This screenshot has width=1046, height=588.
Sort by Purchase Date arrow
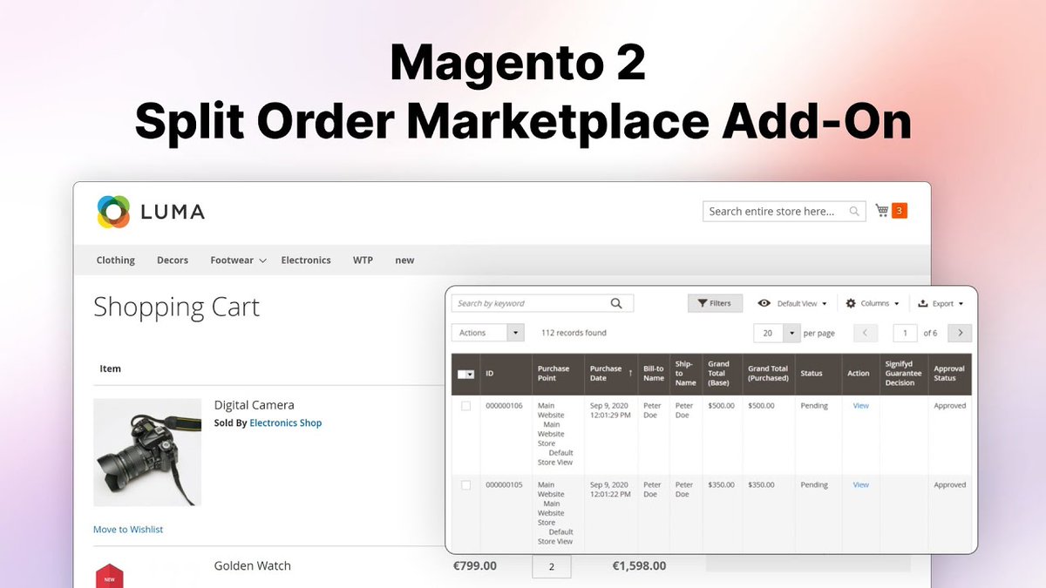(x=630, y=374)
